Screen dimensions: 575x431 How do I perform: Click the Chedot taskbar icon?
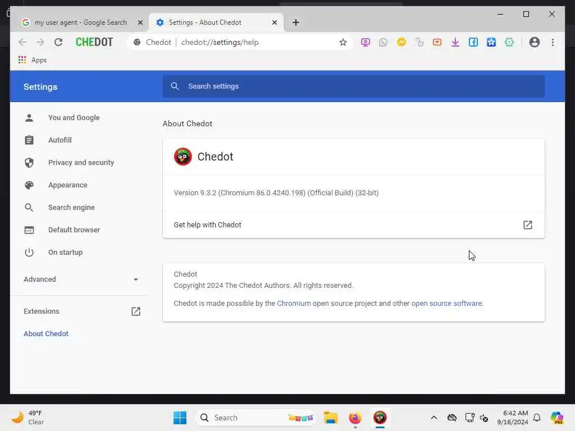pos(380,418)
